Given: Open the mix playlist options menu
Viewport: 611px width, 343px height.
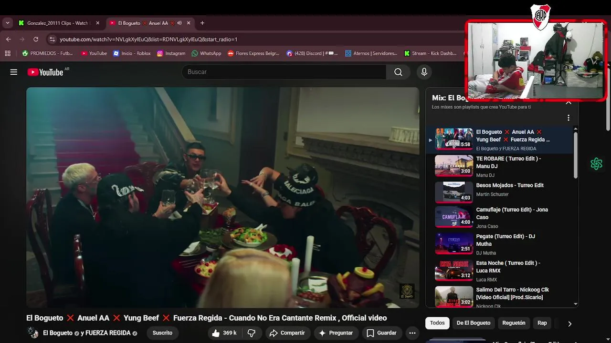Looking at the screenshot, I should (568, 118).
